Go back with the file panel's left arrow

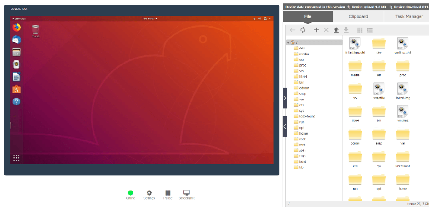tap(292, 30)
